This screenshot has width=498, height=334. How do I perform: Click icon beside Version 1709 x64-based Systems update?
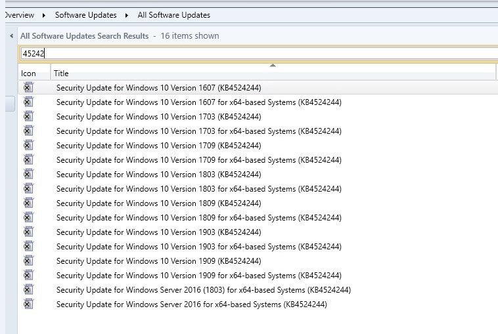coord(28,159)
